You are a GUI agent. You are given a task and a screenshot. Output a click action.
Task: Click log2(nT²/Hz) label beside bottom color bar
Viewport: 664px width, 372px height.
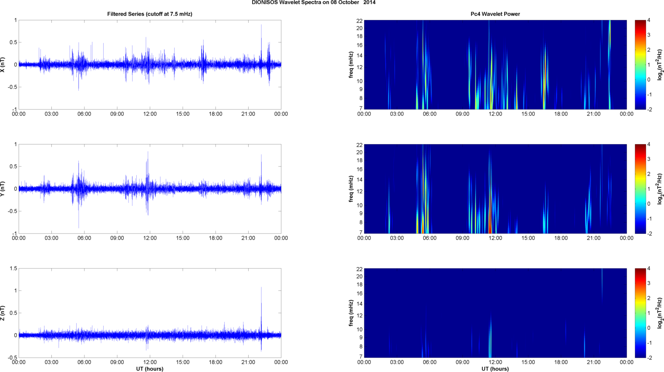[660, 313]
